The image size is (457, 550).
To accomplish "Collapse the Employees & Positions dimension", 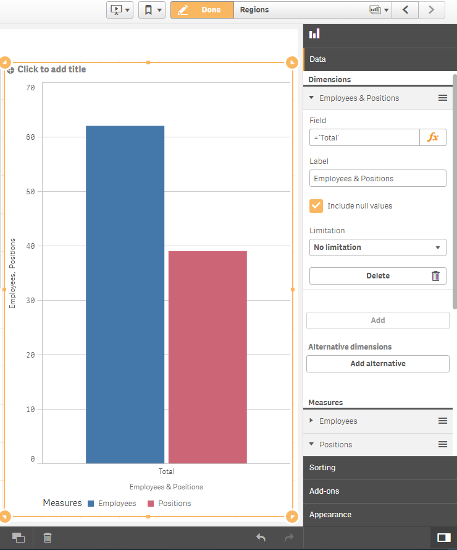I will click(x=311, y=98).
